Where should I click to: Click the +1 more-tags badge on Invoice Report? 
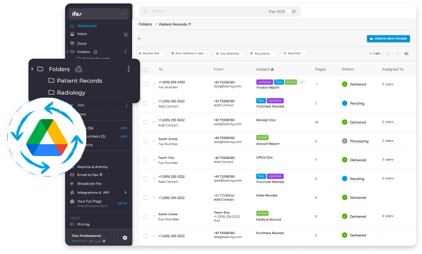(x=302, y=82)
